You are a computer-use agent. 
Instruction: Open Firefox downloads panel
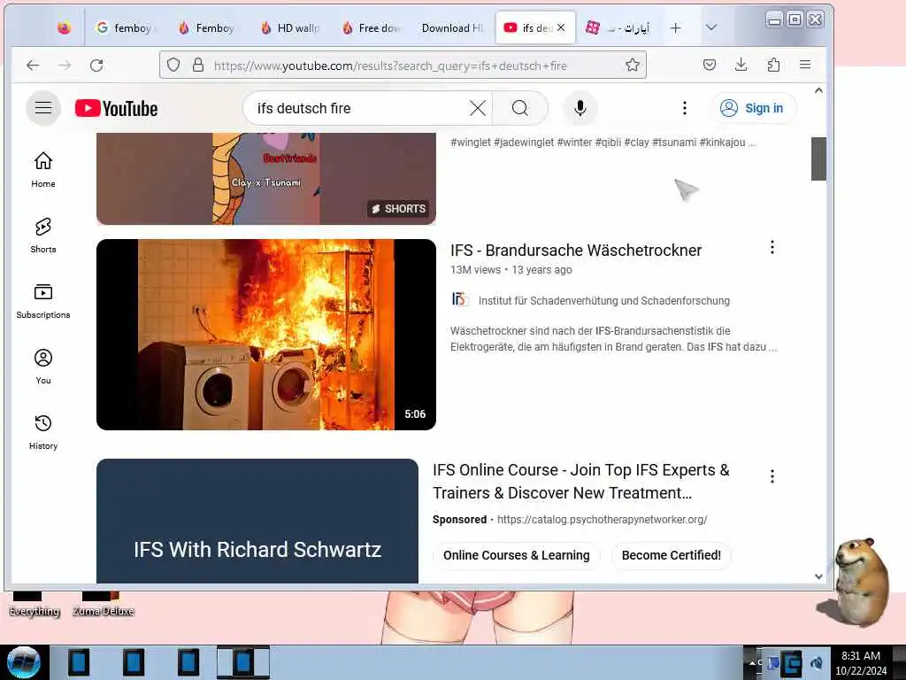[741, 65]
